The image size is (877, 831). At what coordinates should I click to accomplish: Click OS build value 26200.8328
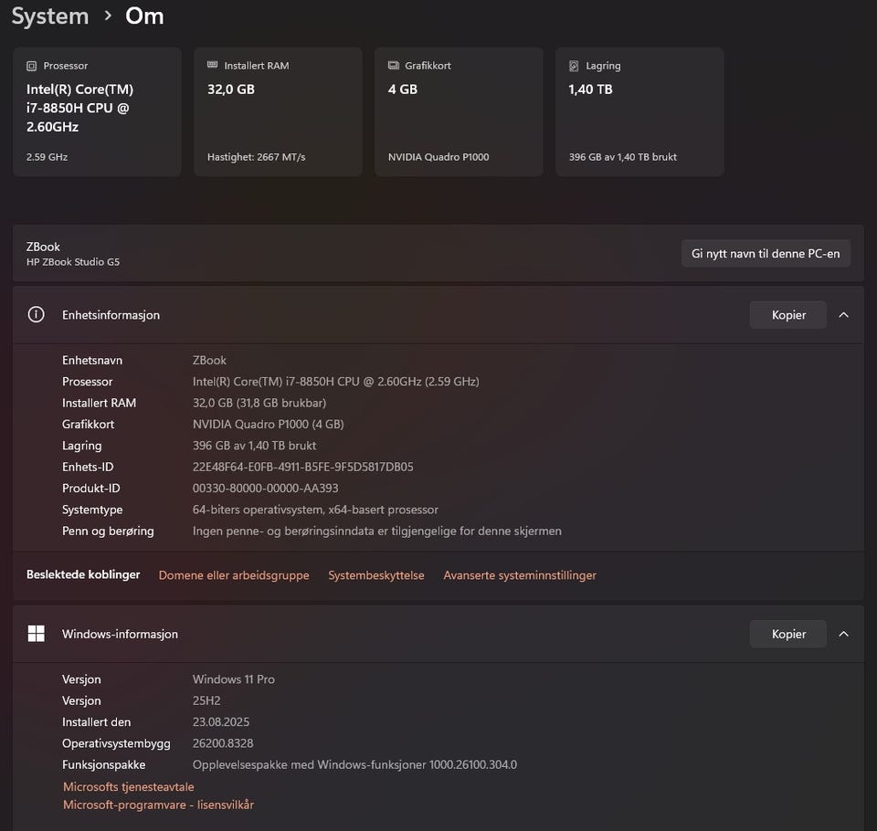(223, 743)
